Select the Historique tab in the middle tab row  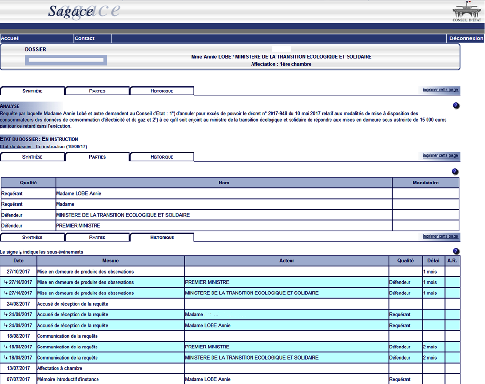click(162, 157)
